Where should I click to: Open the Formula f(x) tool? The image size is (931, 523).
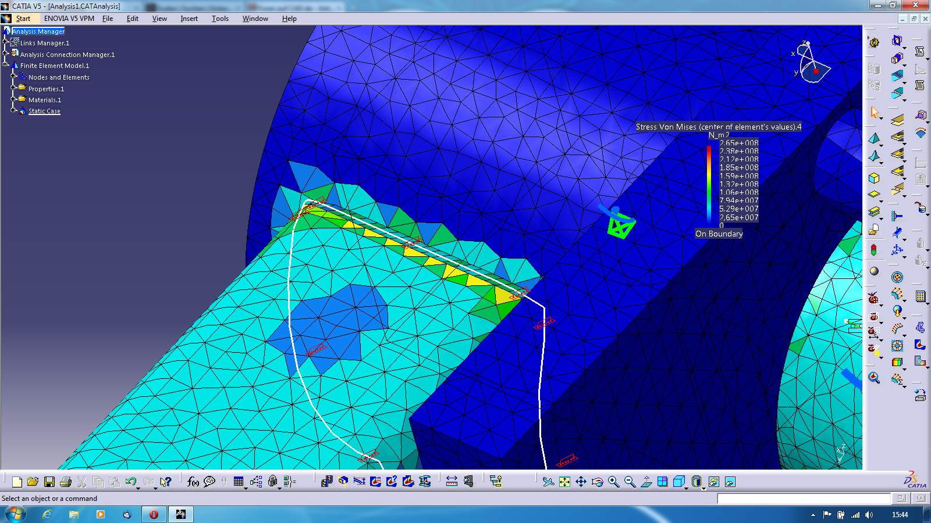(x=193, y=482)
